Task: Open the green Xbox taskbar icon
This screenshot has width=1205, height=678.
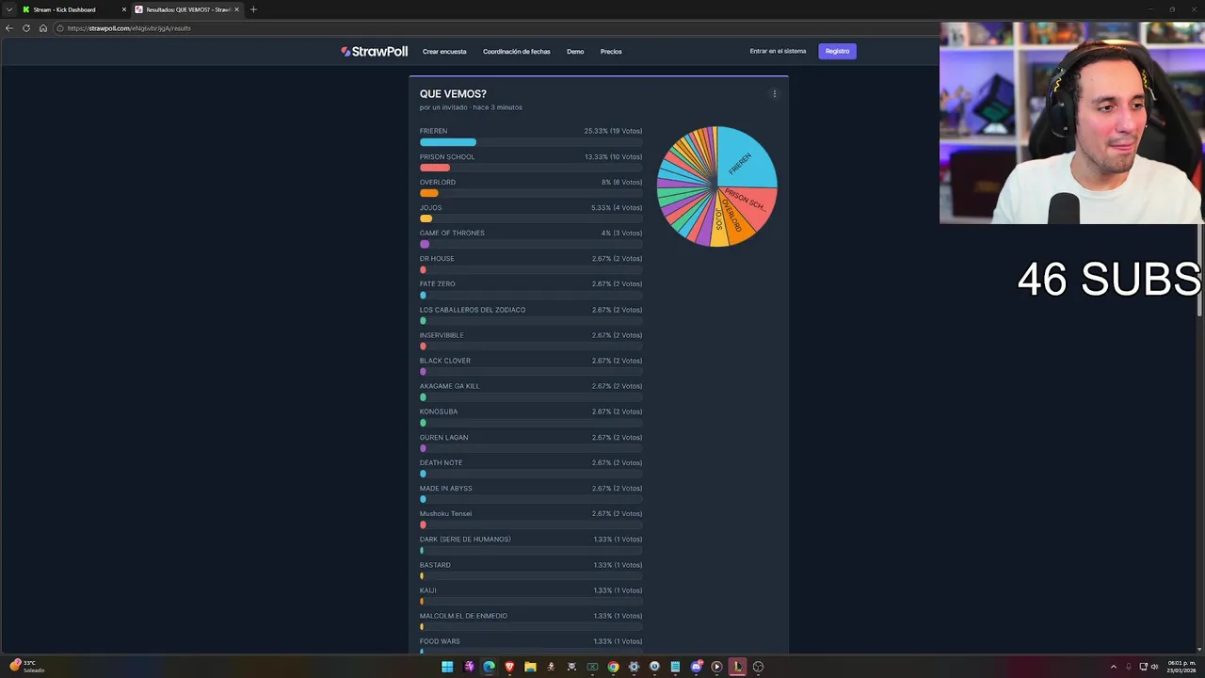Action: click(x=592, y=667)
